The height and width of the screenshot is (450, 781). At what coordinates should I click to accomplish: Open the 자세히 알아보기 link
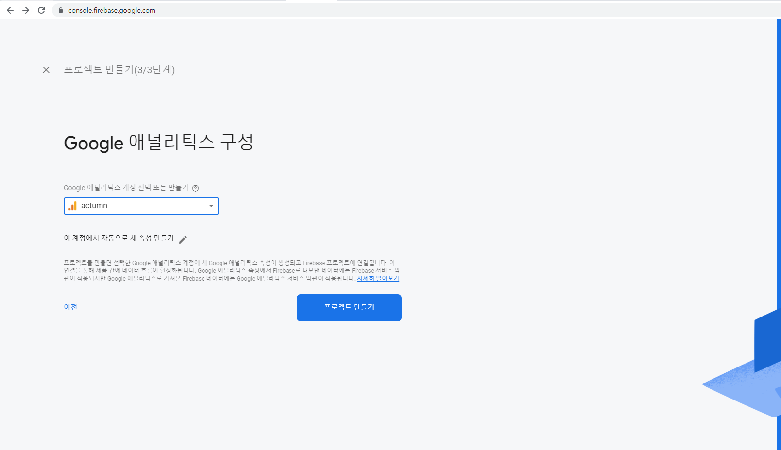click(x=378, y=278)
